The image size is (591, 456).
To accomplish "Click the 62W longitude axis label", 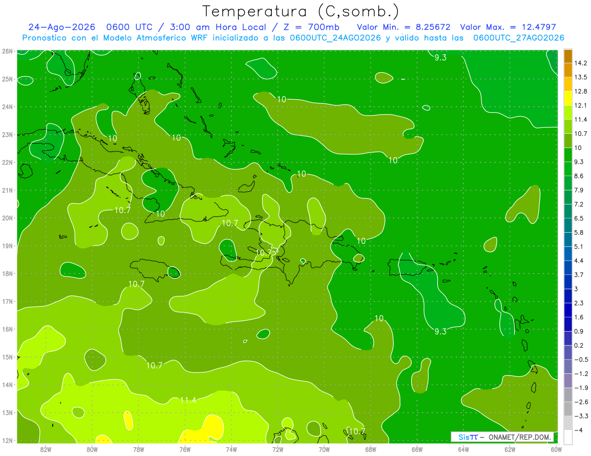I will (x=510, y=449).
